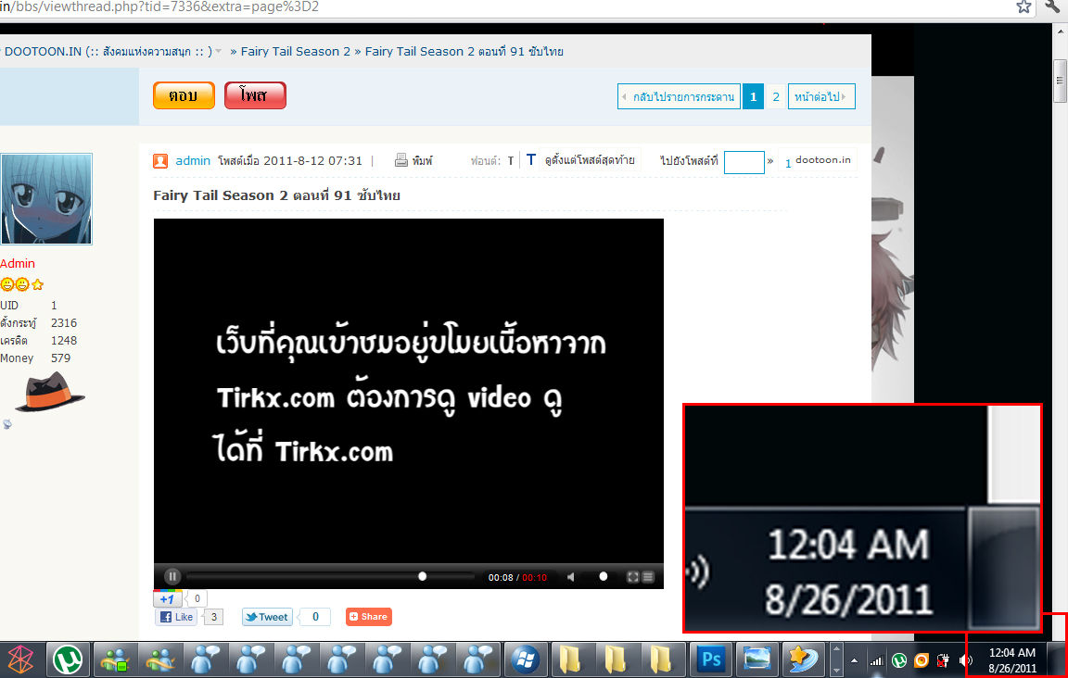Click the Admin username in sidebar
The image size is (1068, 678).
(18, 263)
